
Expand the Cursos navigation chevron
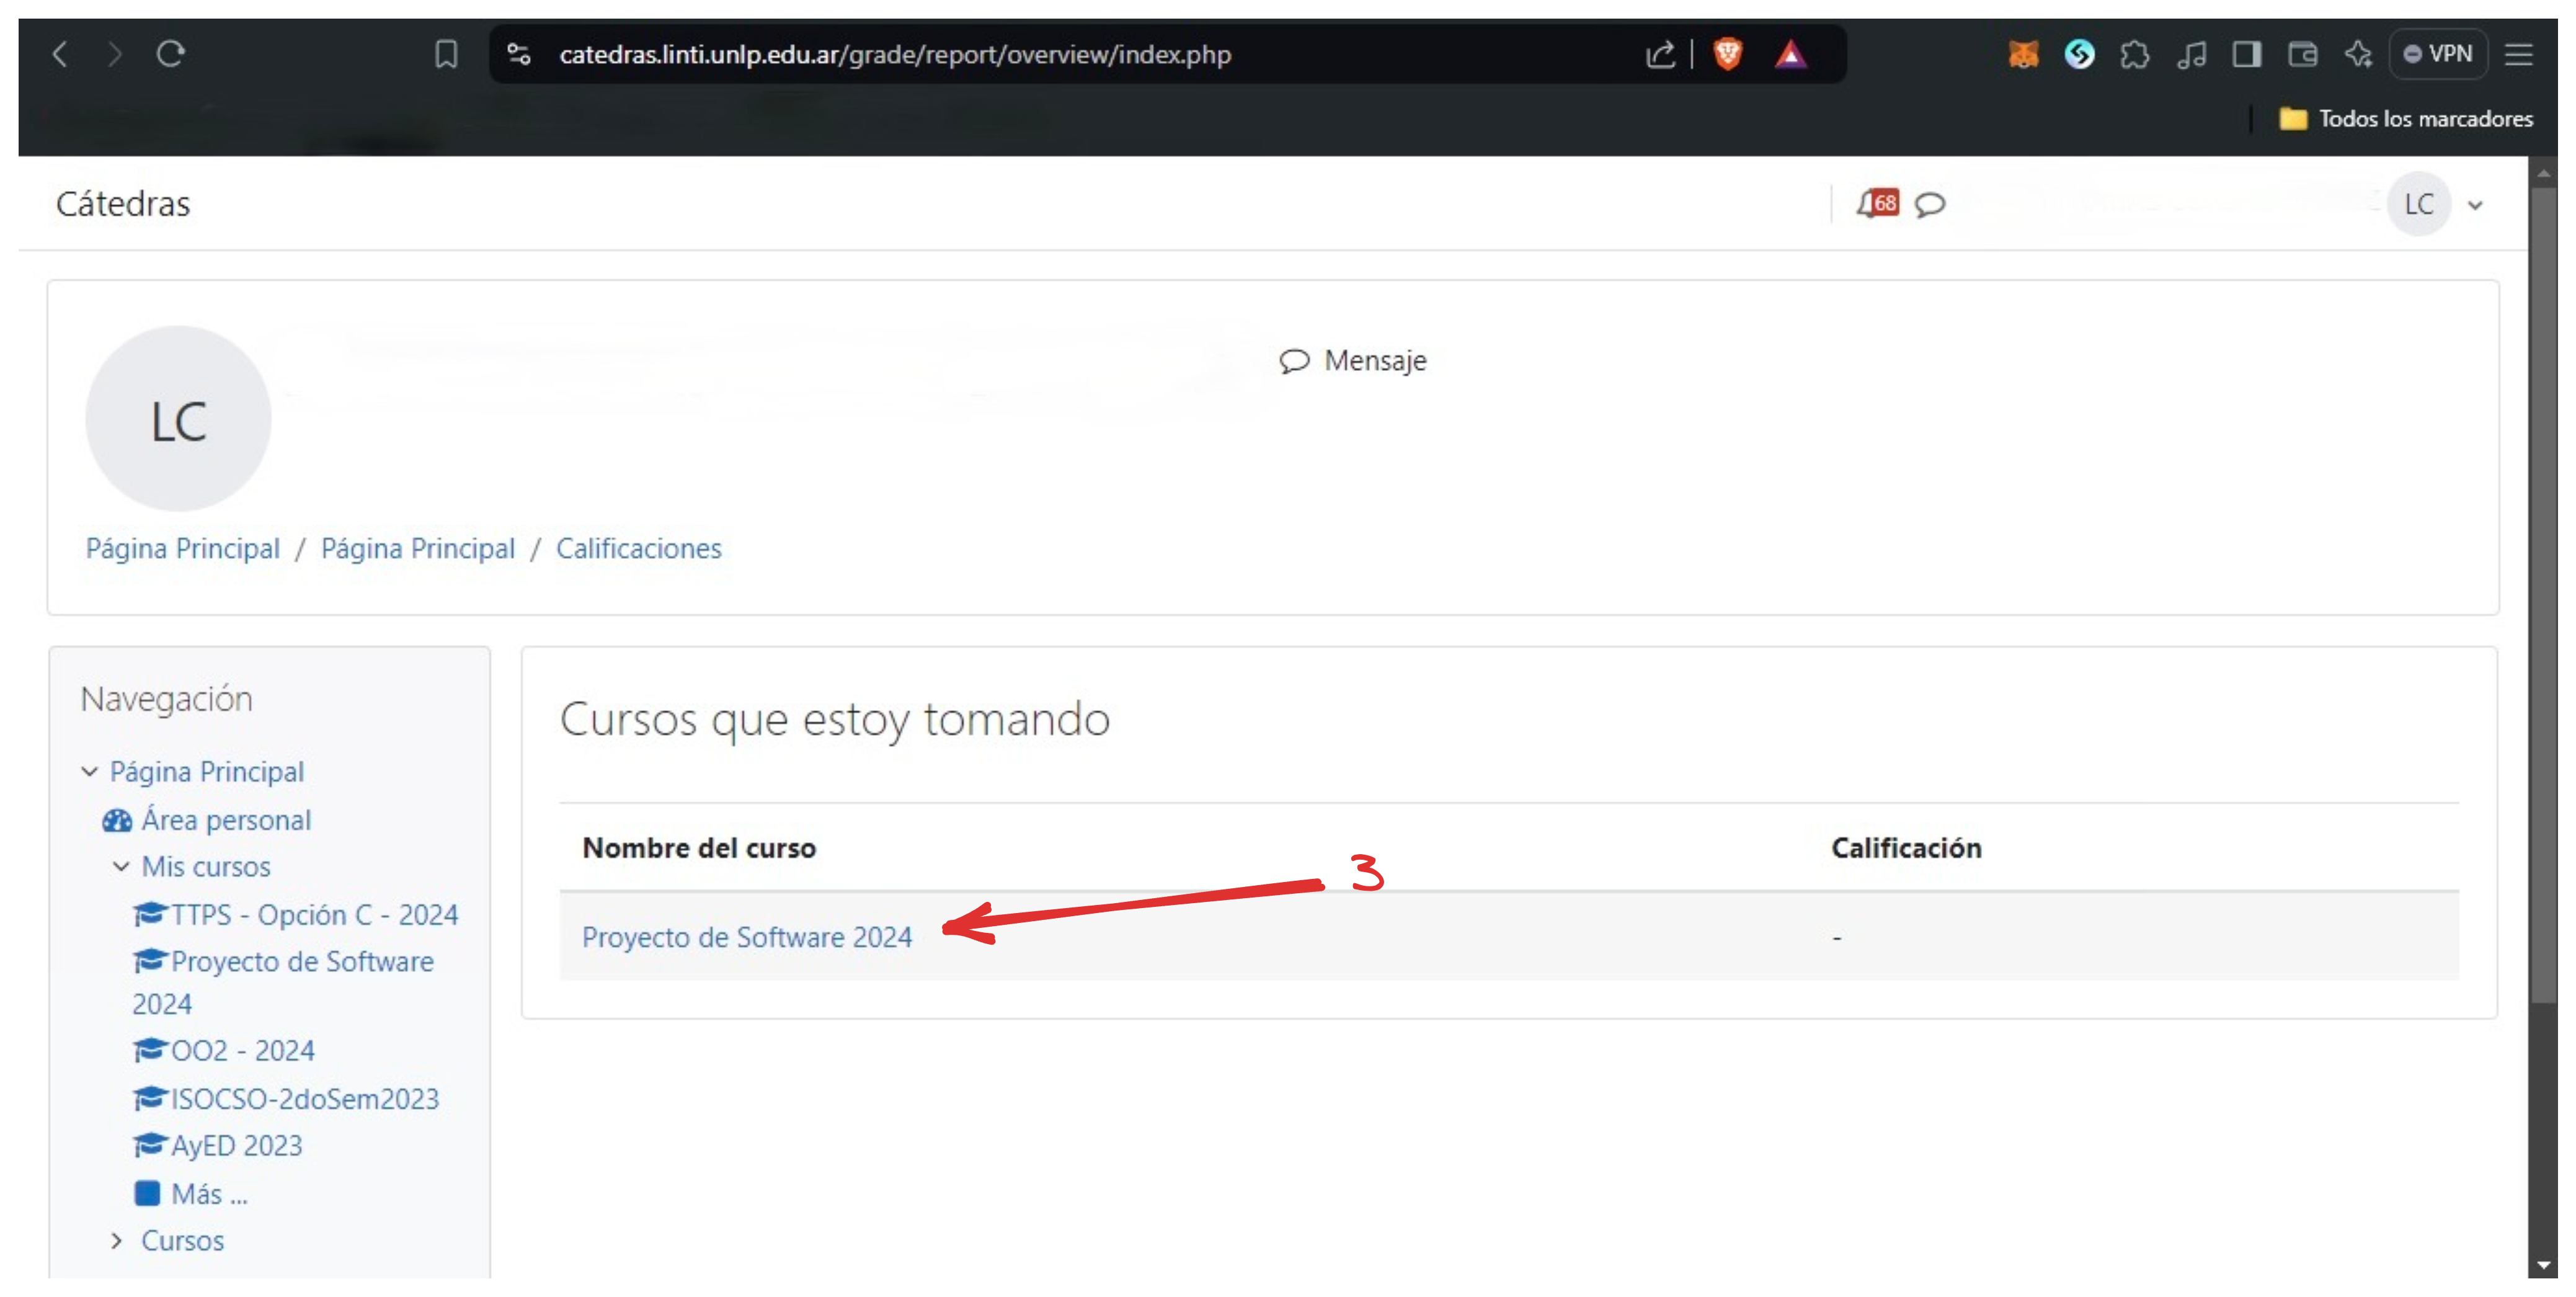point(117,1240)
